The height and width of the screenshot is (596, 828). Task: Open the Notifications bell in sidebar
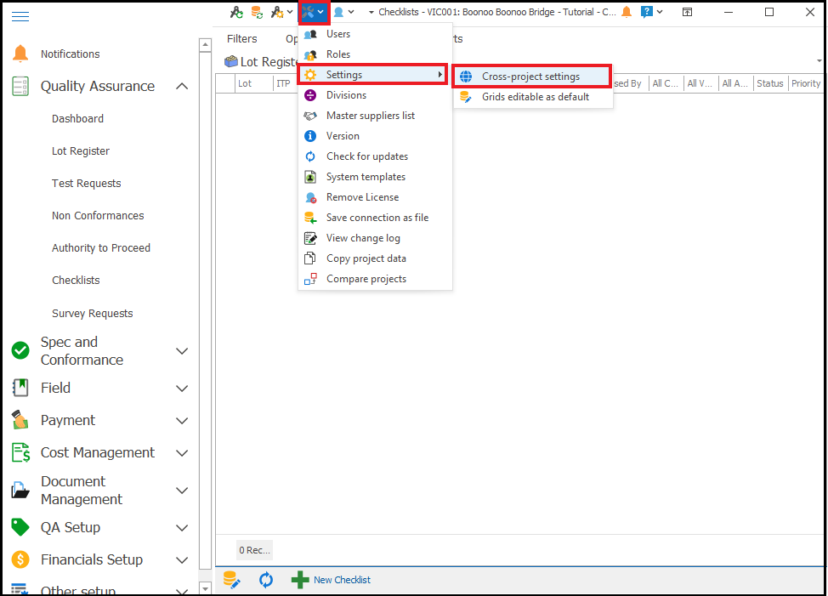pyautogui.click(x=20, y=54)
